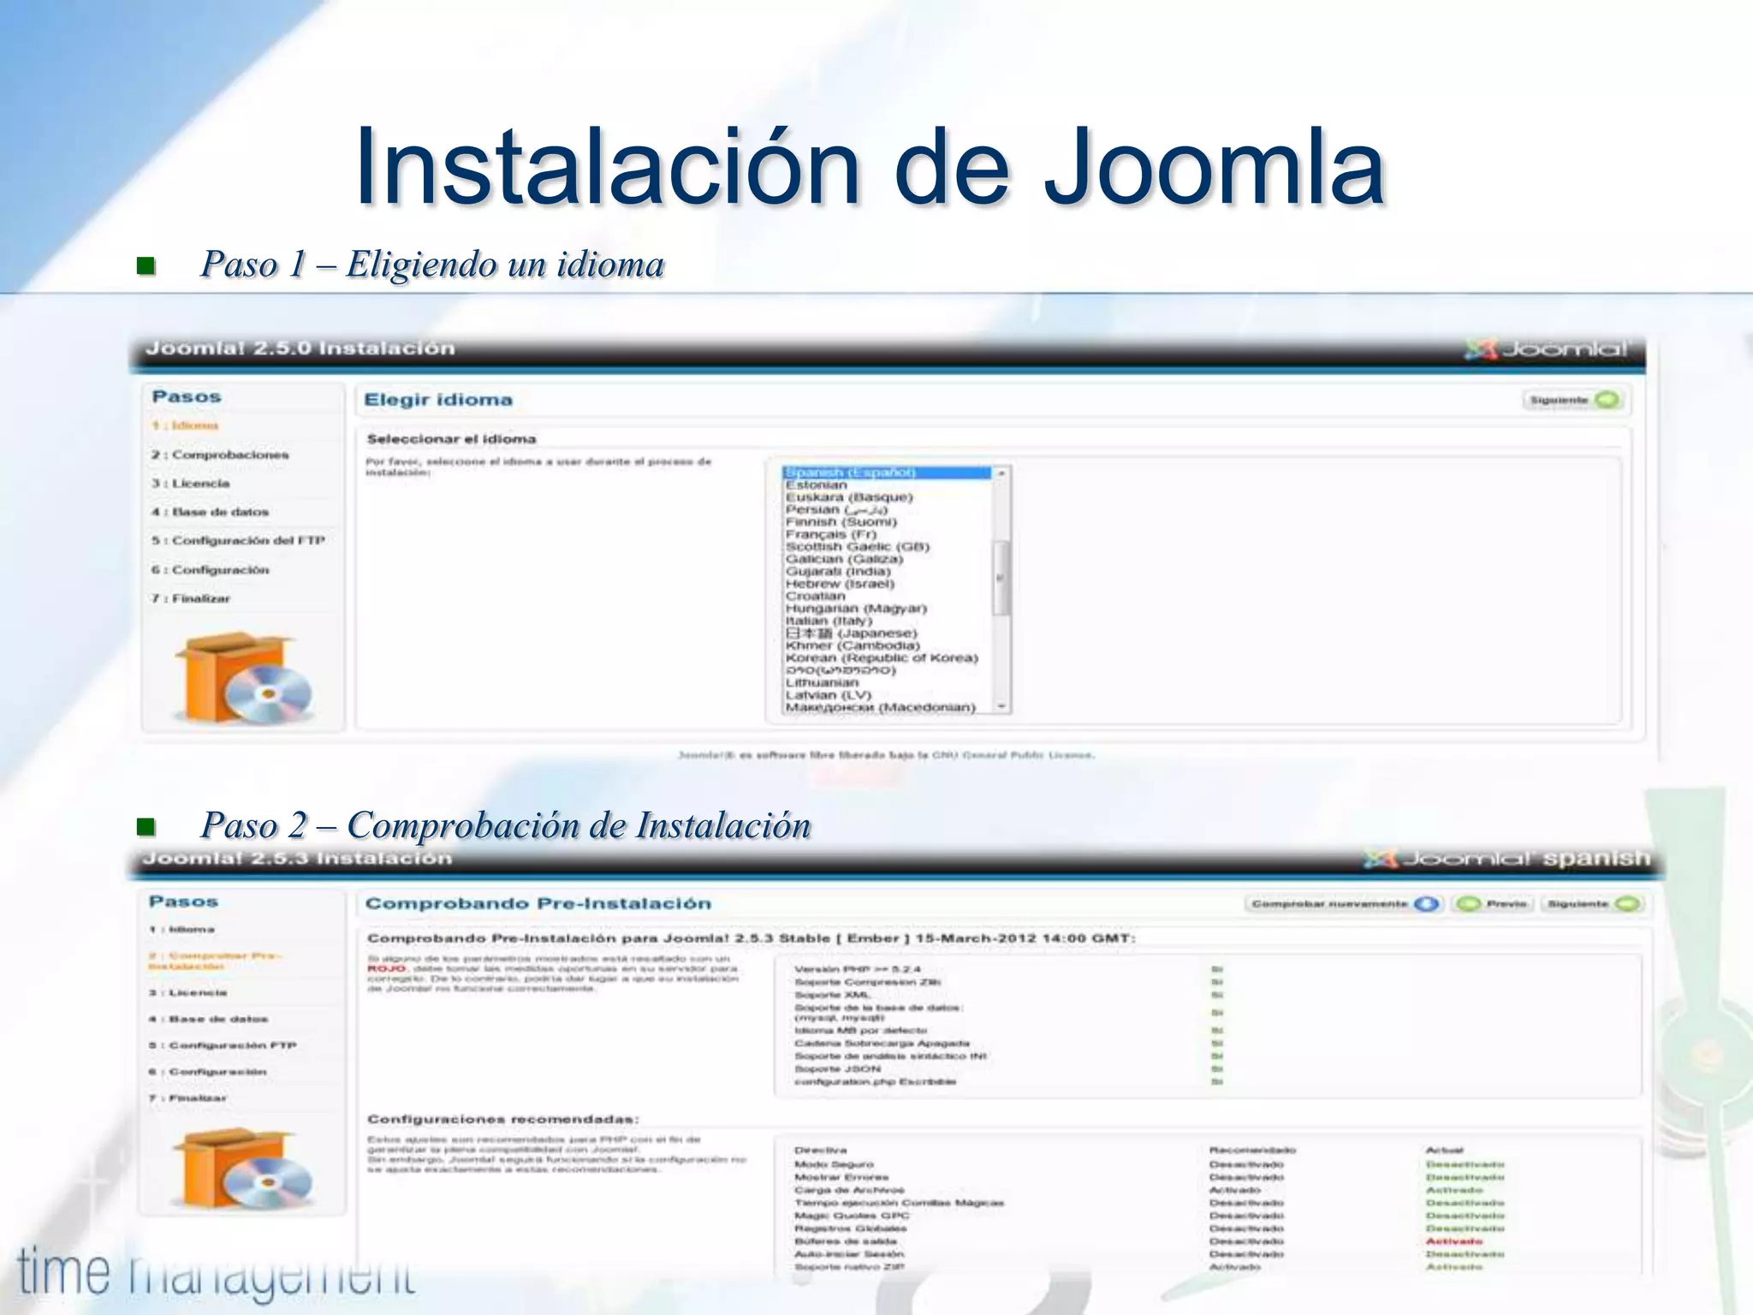Screen dimensions: 1753x1315
Task: Select step 7 Finalizar in the 2.5.0 installer
Action: [191, 598]
